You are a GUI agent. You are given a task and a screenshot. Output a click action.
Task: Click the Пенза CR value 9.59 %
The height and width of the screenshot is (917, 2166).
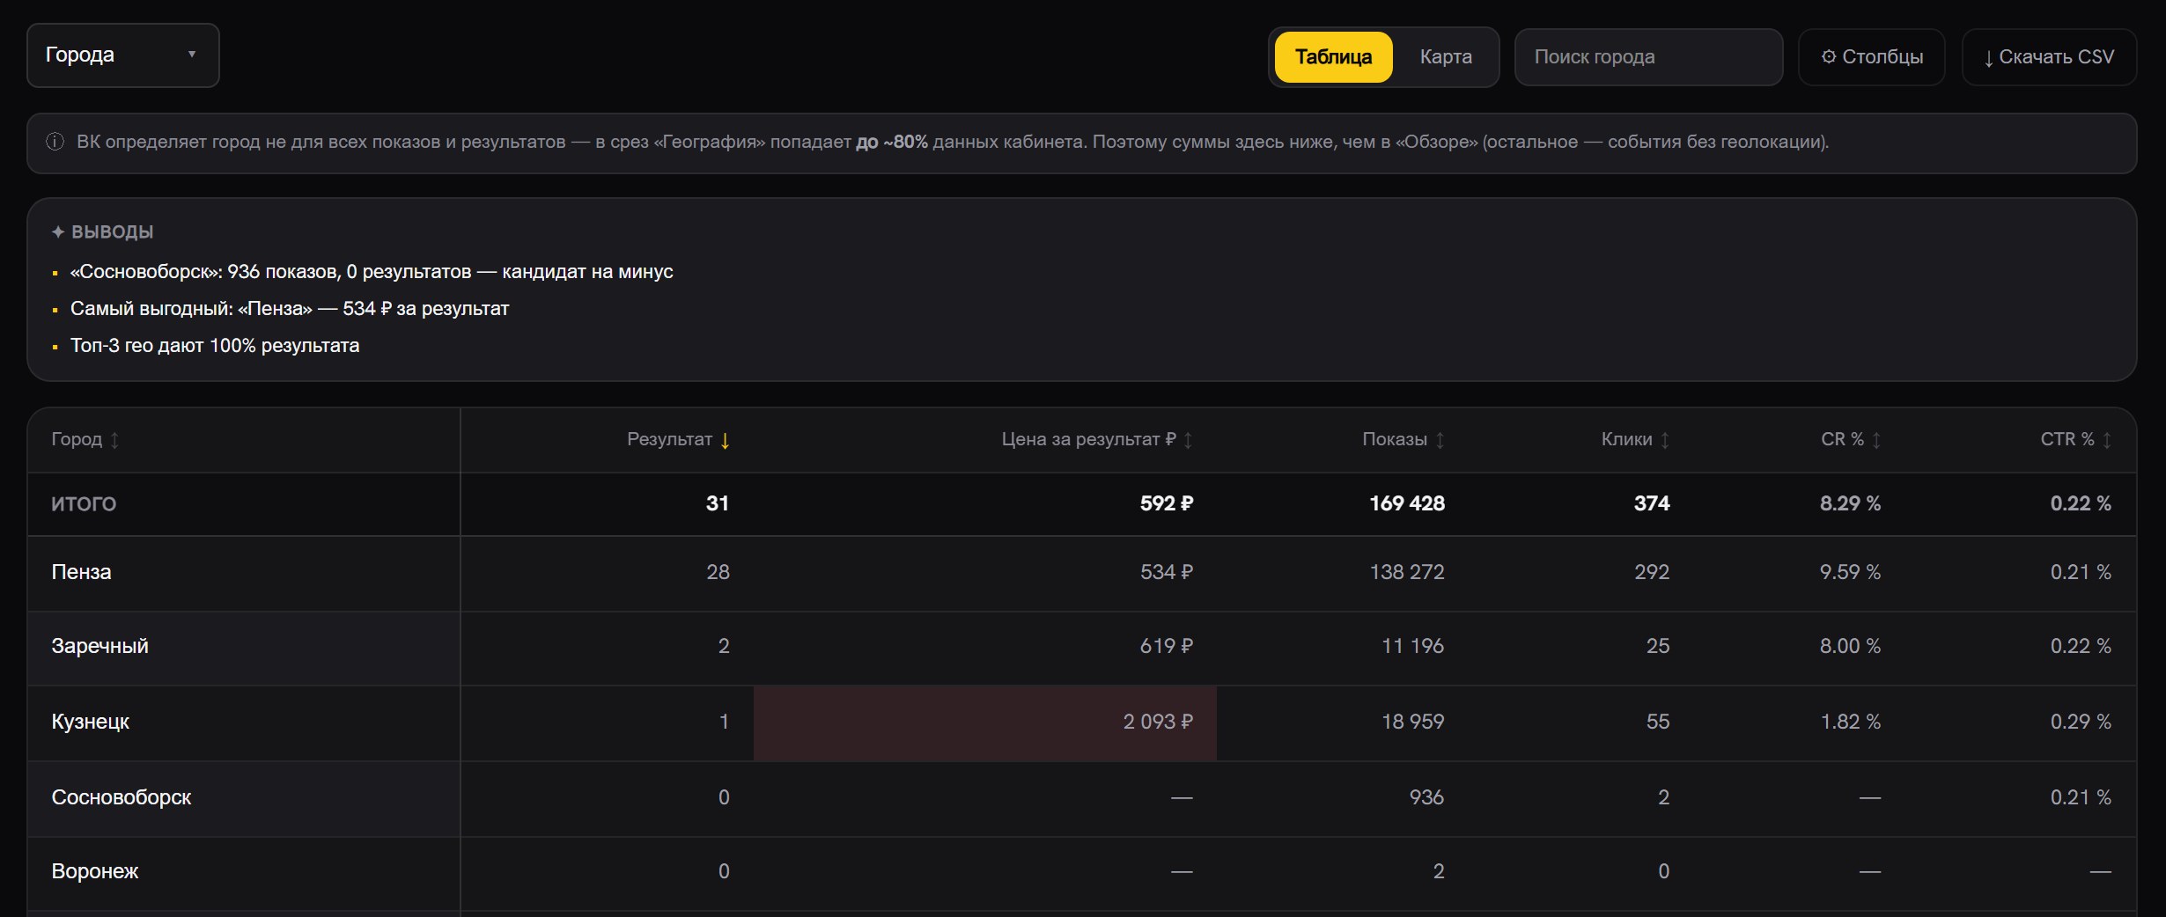(1851, 573)
